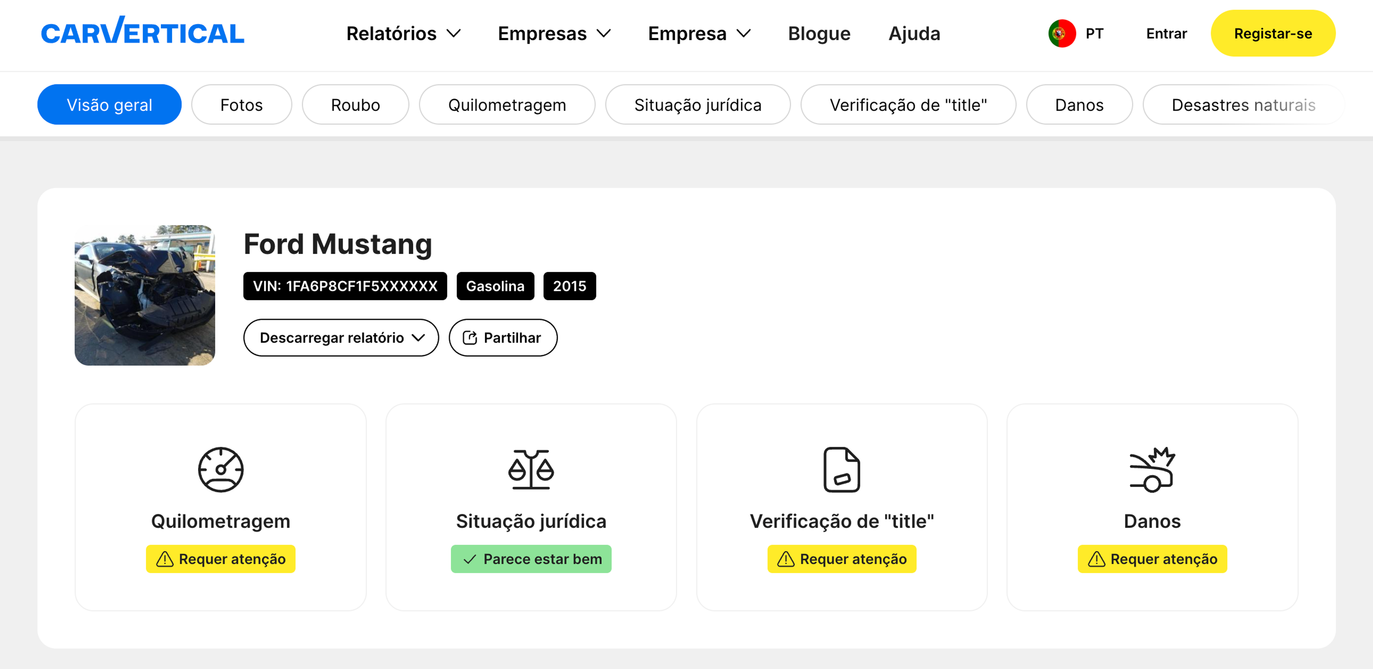Expand the Empresa menu
The image size is (1373, 669).
699,34
